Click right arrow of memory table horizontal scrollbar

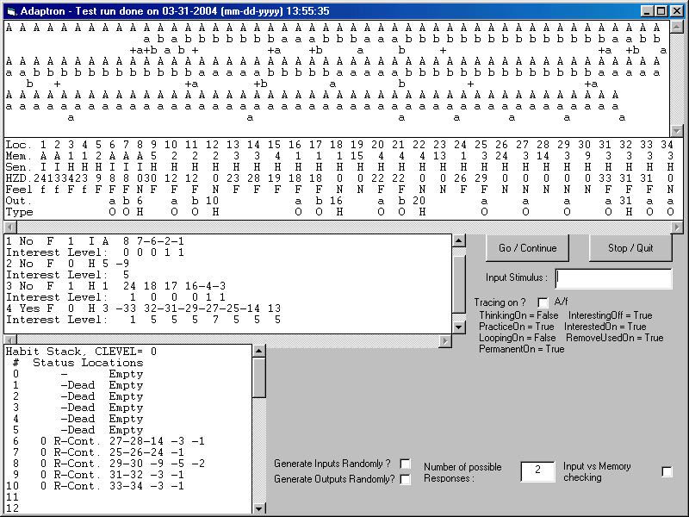[x=677, y=227]
